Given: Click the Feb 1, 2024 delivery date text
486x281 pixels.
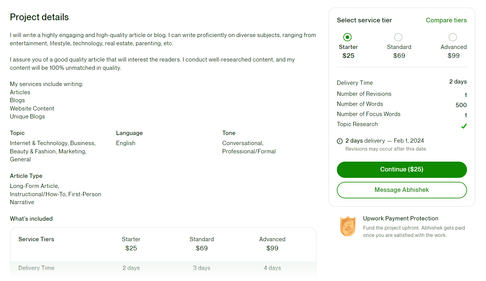Looking at the screenshot, I should [x=409, y=141].
